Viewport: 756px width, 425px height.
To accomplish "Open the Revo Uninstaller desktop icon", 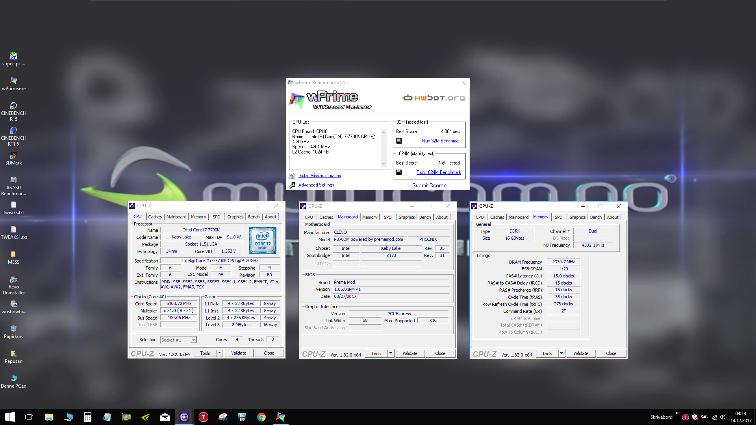I will coord(14,279).
